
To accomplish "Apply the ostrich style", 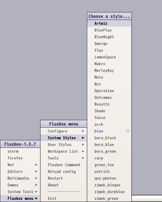I will 109,172.
